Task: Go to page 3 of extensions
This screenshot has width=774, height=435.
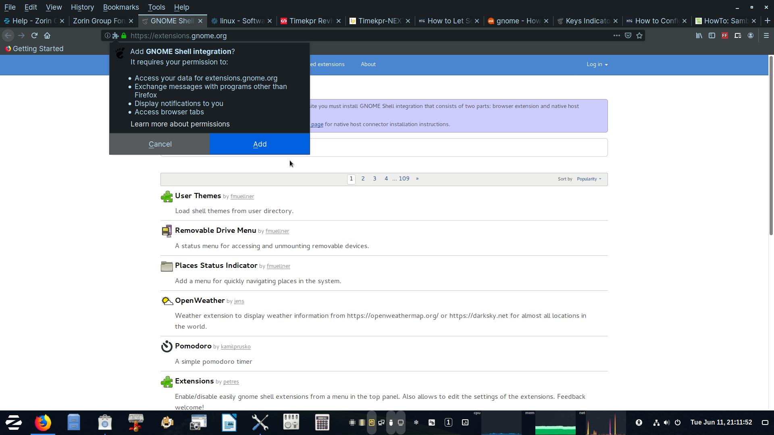Action: [375, 178]
